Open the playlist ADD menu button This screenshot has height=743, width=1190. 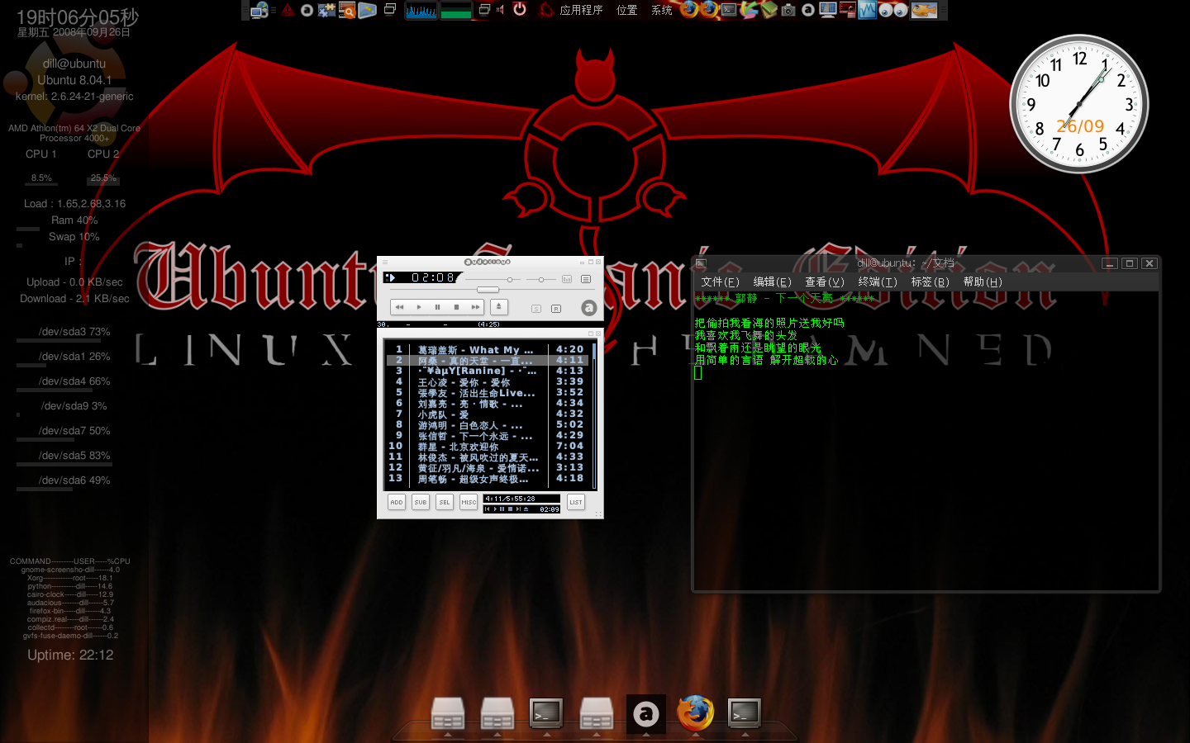pos(397,502)
